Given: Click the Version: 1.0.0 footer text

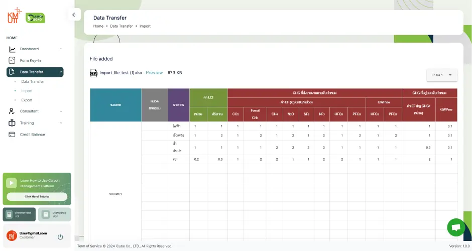Looking at the screenshot, I should pyautogui.click(x=459, y=246).
